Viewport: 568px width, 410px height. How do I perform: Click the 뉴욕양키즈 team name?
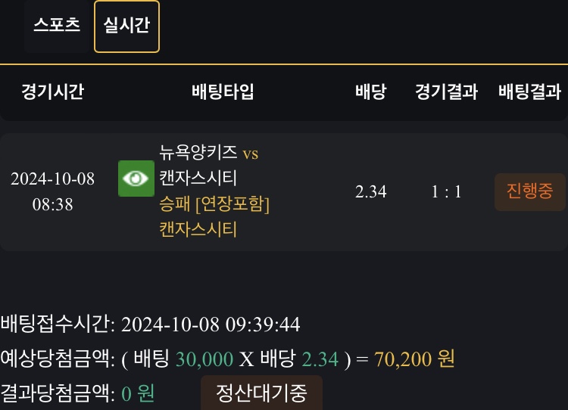198,152
